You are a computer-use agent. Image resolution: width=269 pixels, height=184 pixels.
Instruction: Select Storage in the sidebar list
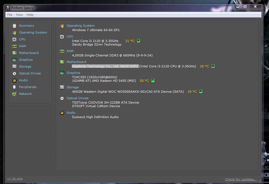click(x=25, y=67)
